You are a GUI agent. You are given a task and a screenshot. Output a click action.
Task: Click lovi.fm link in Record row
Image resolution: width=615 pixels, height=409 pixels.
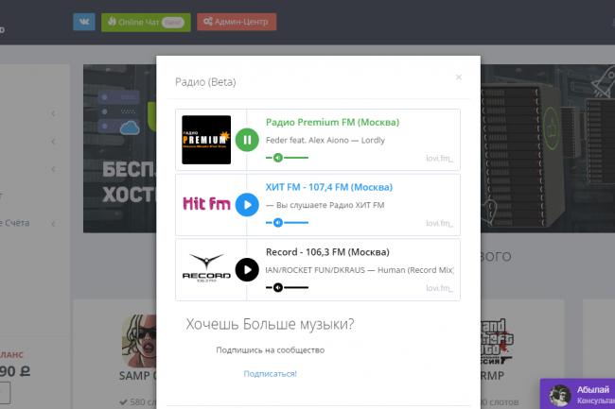[439, 288]
